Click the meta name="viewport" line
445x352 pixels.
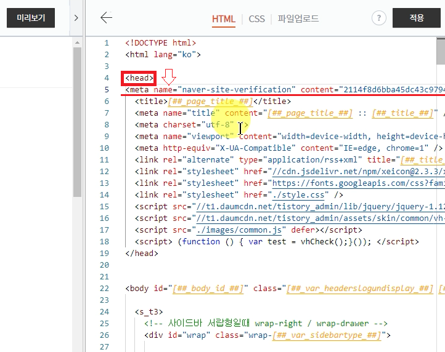290,137
